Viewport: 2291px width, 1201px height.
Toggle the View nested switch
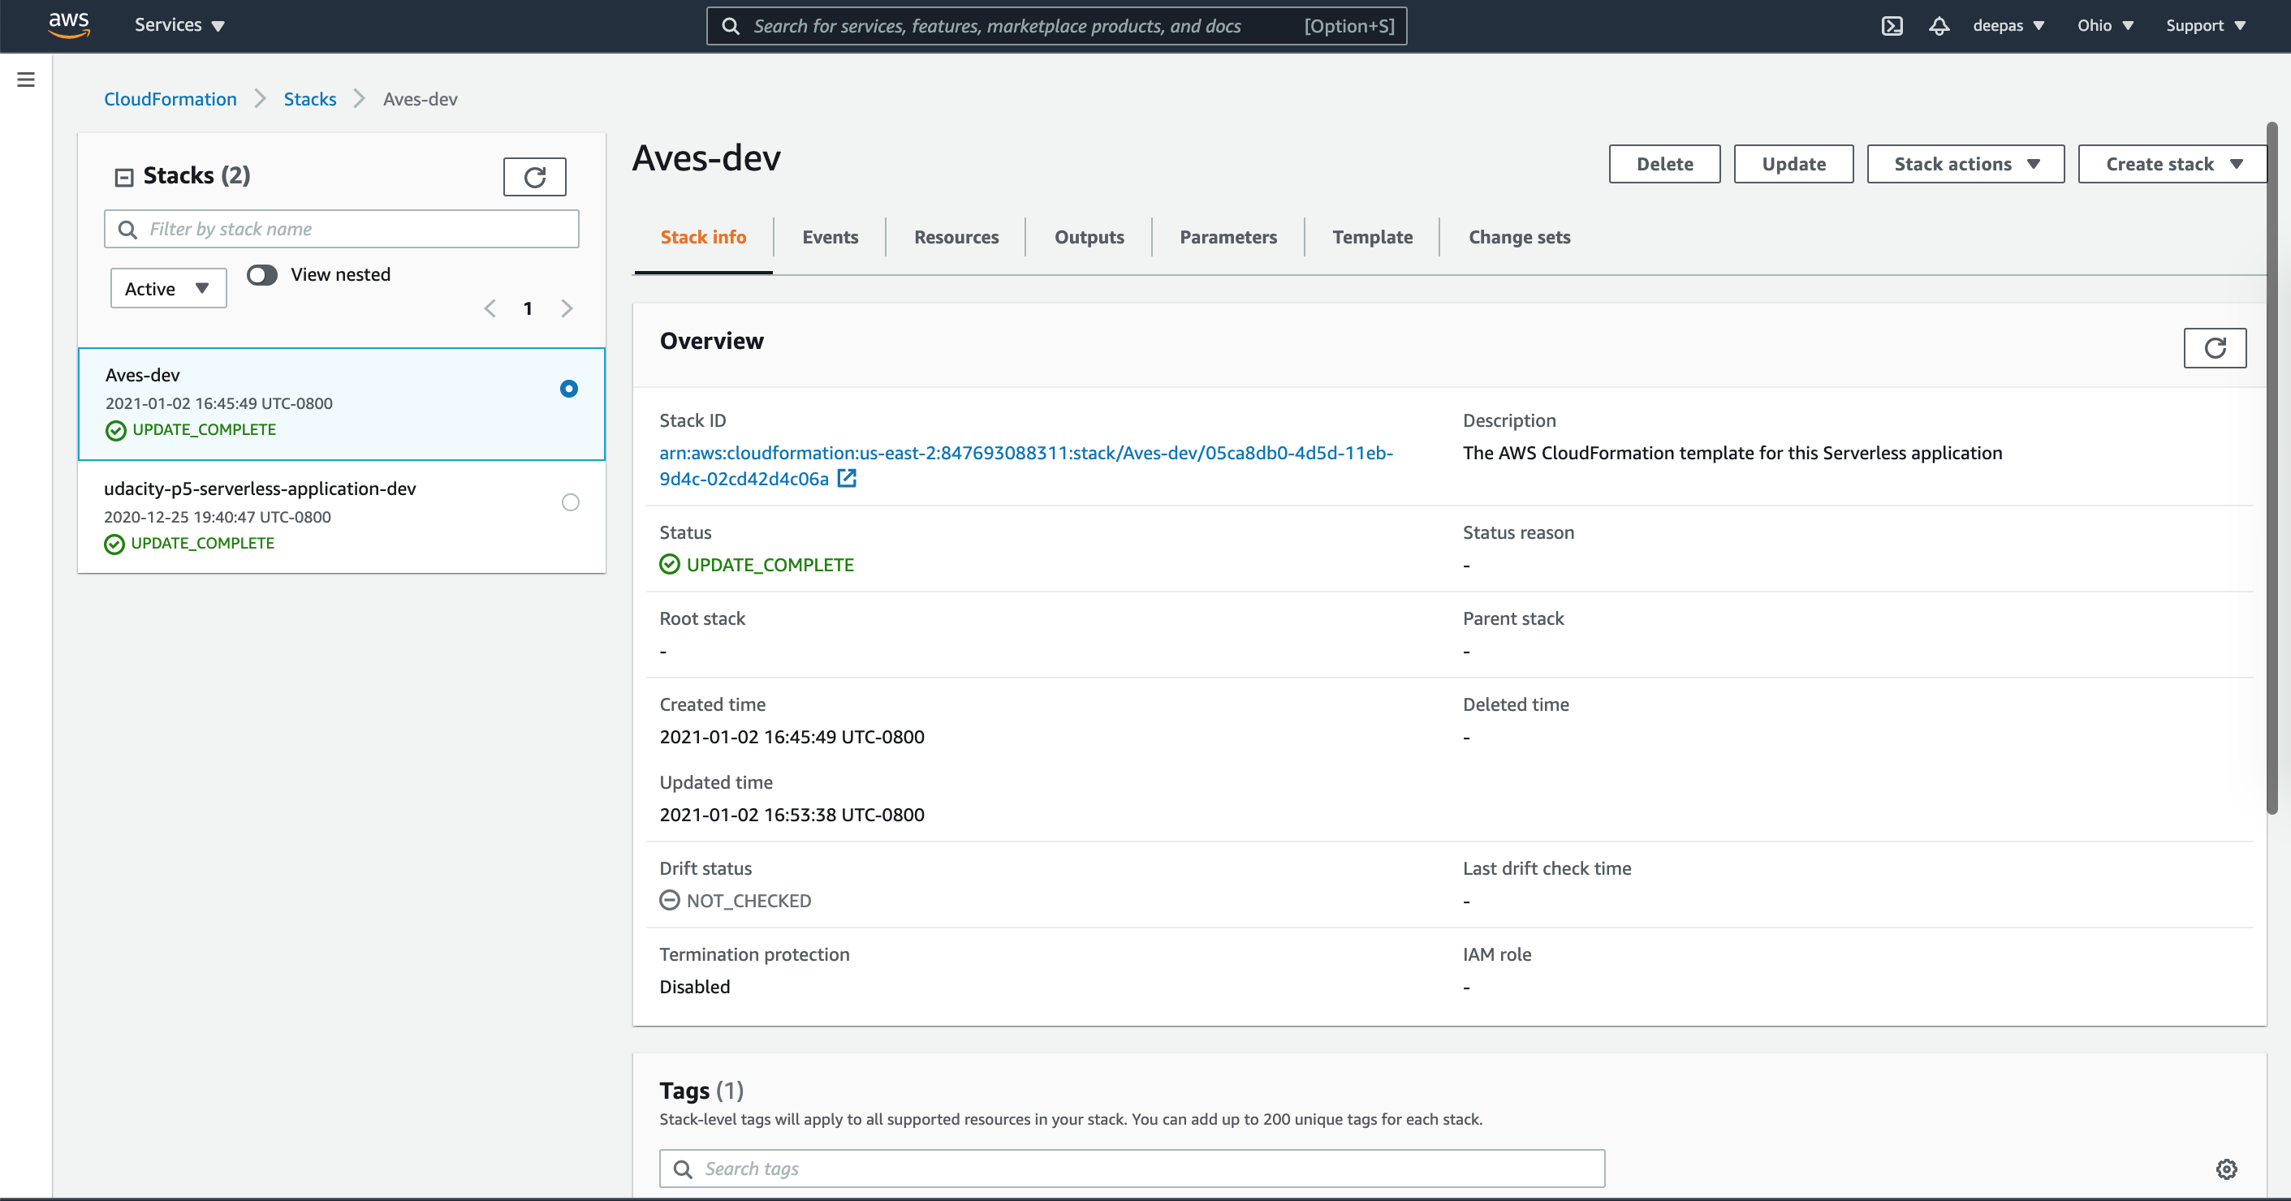pyautogui.click(x=261, y=275)
